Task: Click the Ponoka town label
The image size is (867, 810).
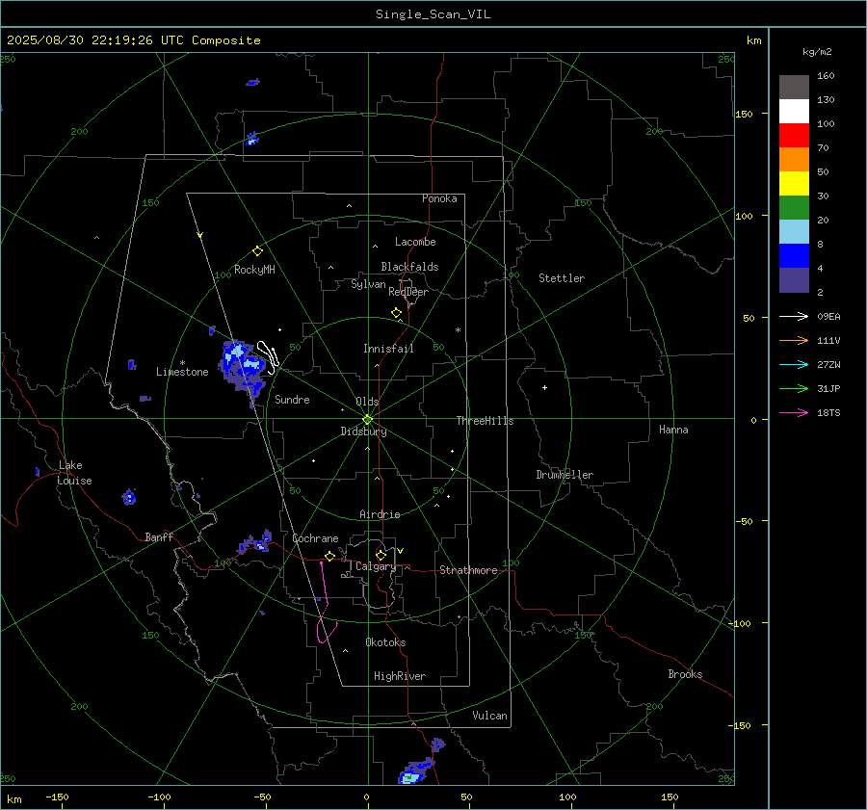Action: point(439,198)
